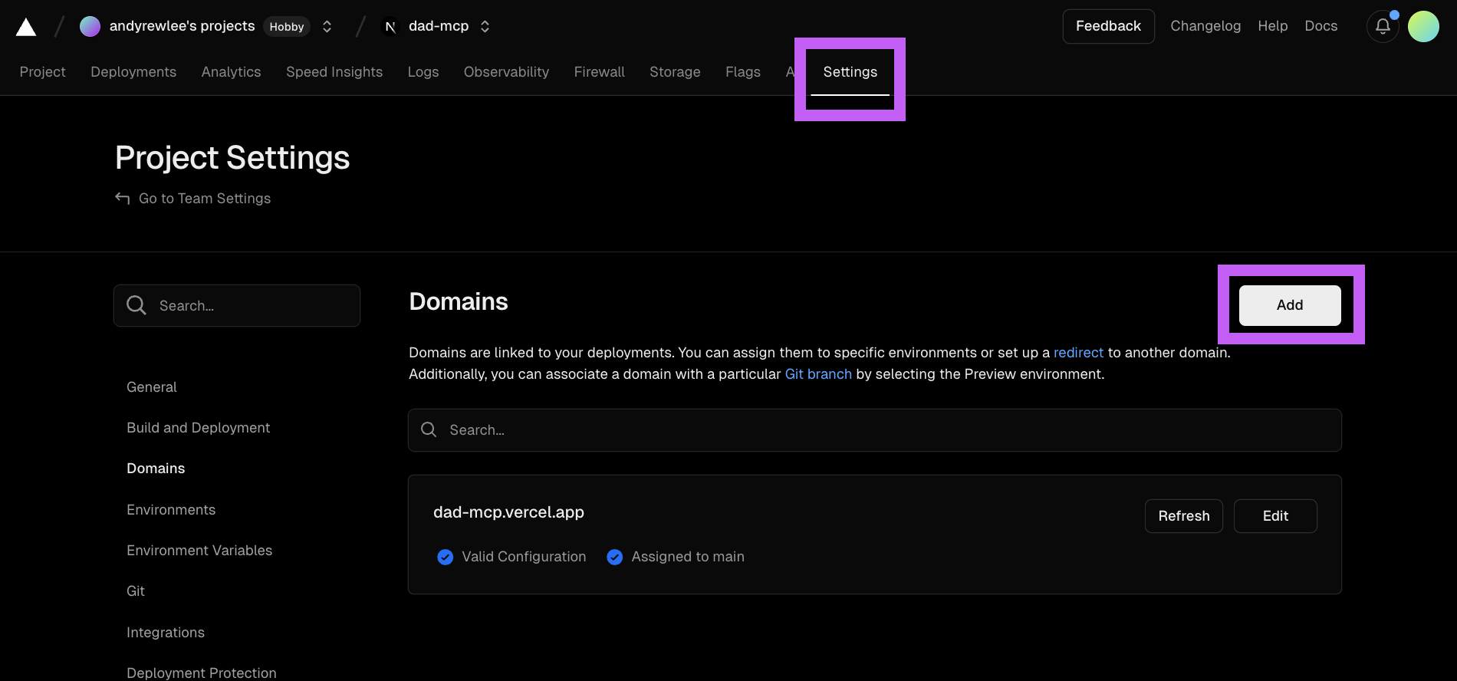Screen dimensions: 1457x681
Task: Open Environments settings section
Action: coord(171,510)
